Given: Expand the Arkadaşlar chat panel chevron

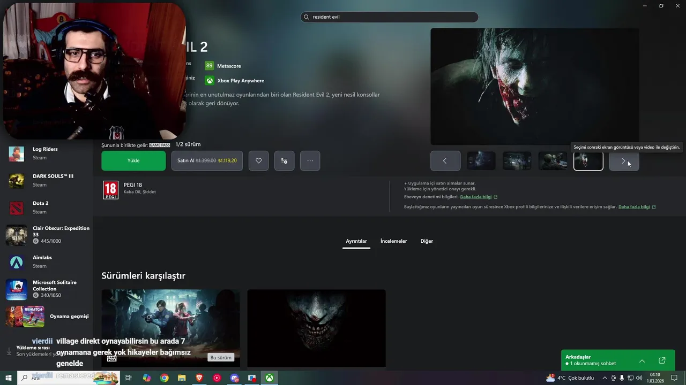Looking at the screenshot, I should [642, 361].
